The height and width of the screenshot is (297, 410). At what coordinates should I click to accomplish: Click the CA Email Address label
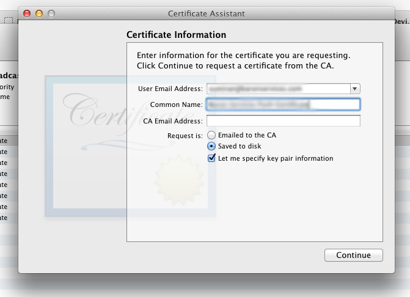[172, 121]
